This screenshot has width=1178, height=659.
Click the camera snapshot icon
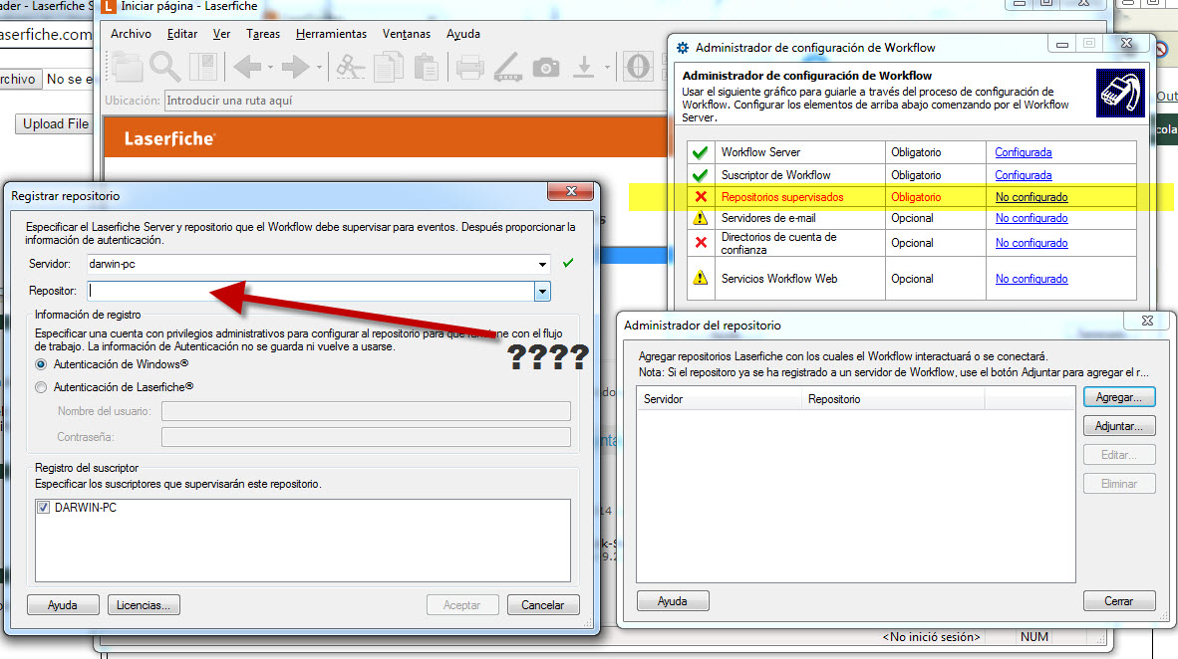point(546,68)
